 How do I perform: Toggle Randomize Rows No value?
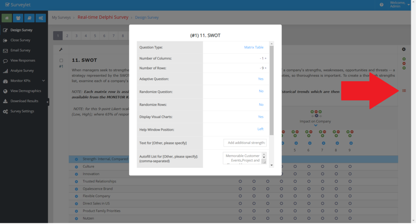point(261,105)
